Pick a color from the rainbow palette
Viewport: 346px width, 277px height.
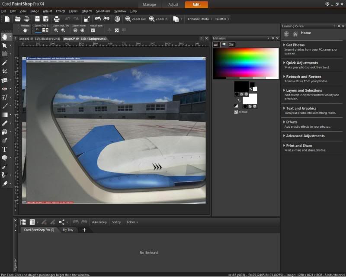[245, 61]
